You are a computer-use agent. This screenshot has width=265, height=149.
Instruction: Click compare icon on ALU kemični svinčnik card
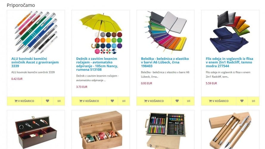coord(59,101)
